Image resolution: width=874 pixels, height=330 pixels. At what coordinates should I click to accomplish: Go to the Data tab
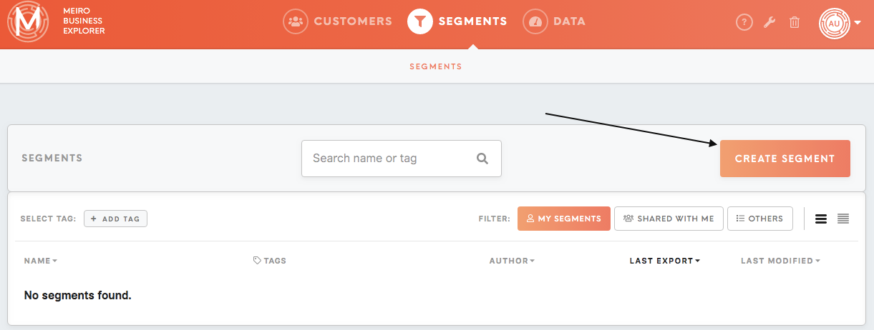click(554, 21)
